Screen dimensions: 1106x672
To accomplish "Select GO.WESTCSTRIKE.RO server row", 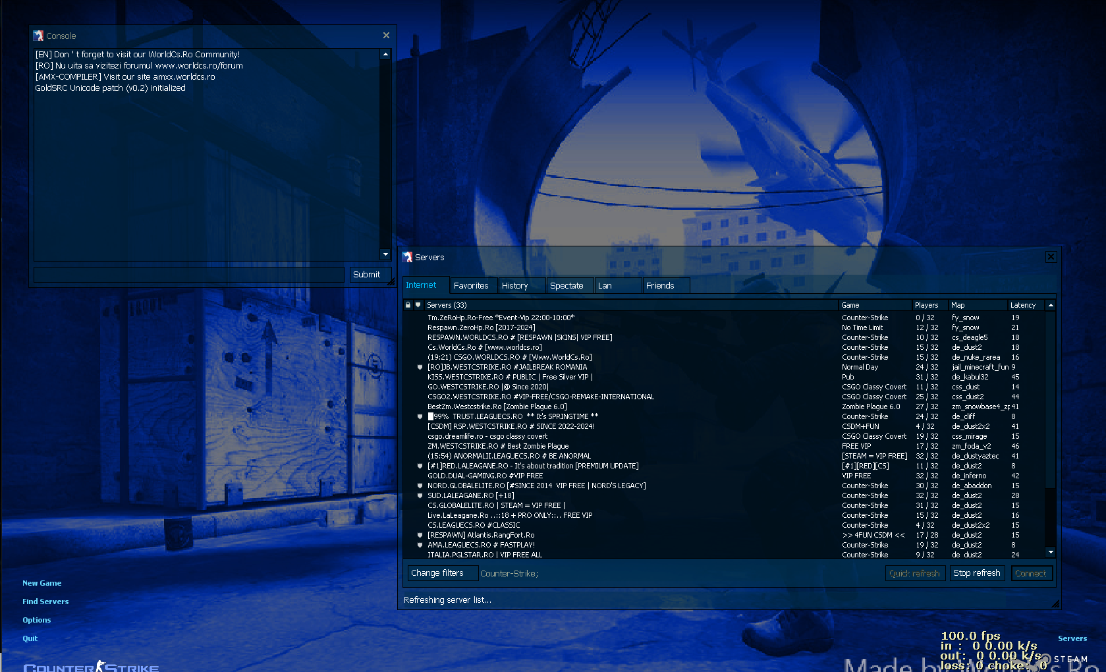I will (x=724, y=387).
